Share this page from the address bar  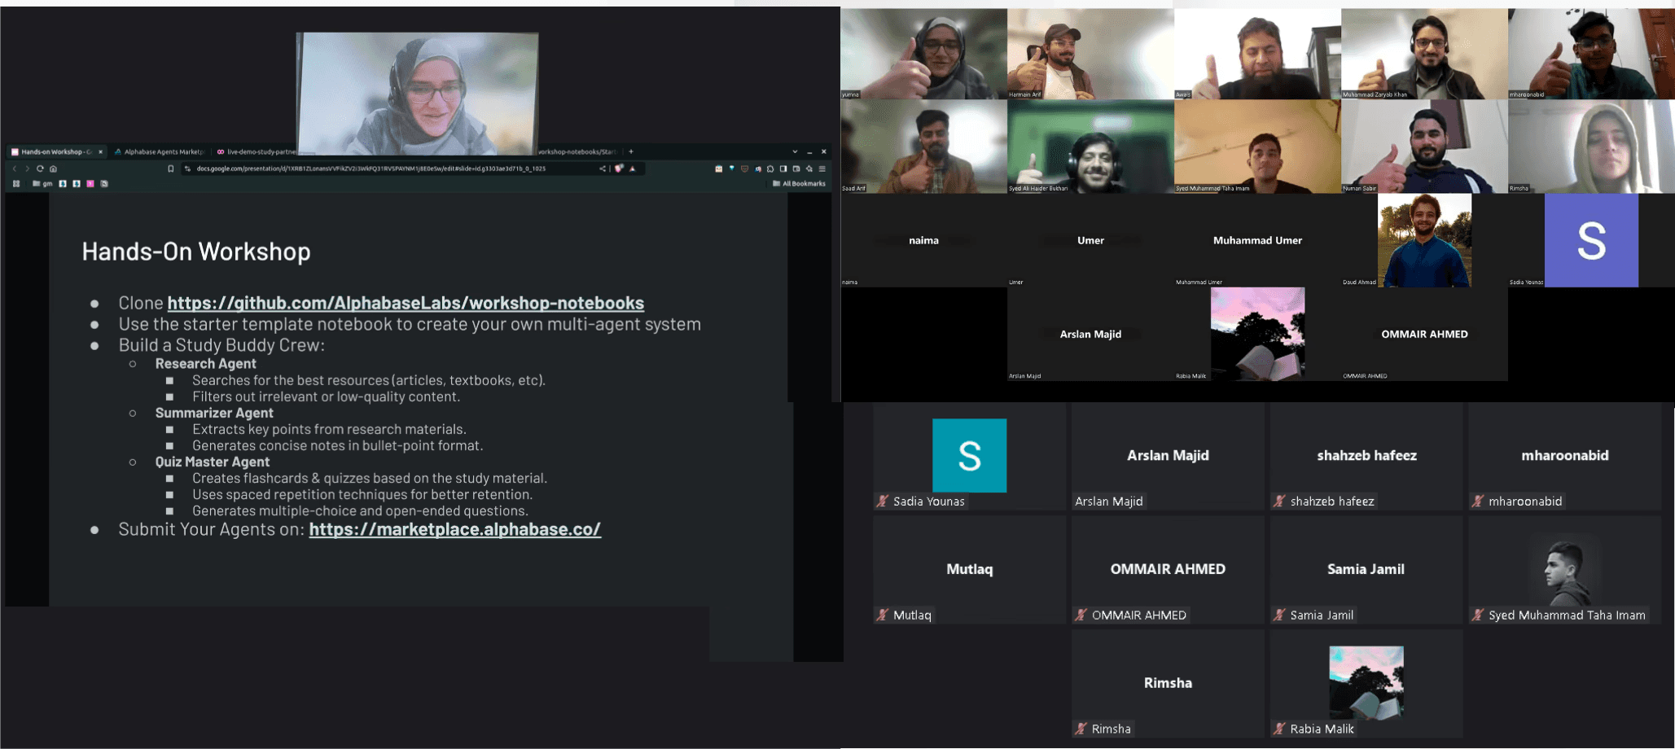point(603,169)
